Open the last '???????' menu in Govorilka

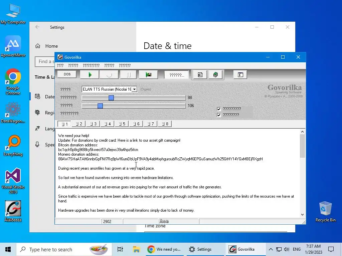click(125, 66)
